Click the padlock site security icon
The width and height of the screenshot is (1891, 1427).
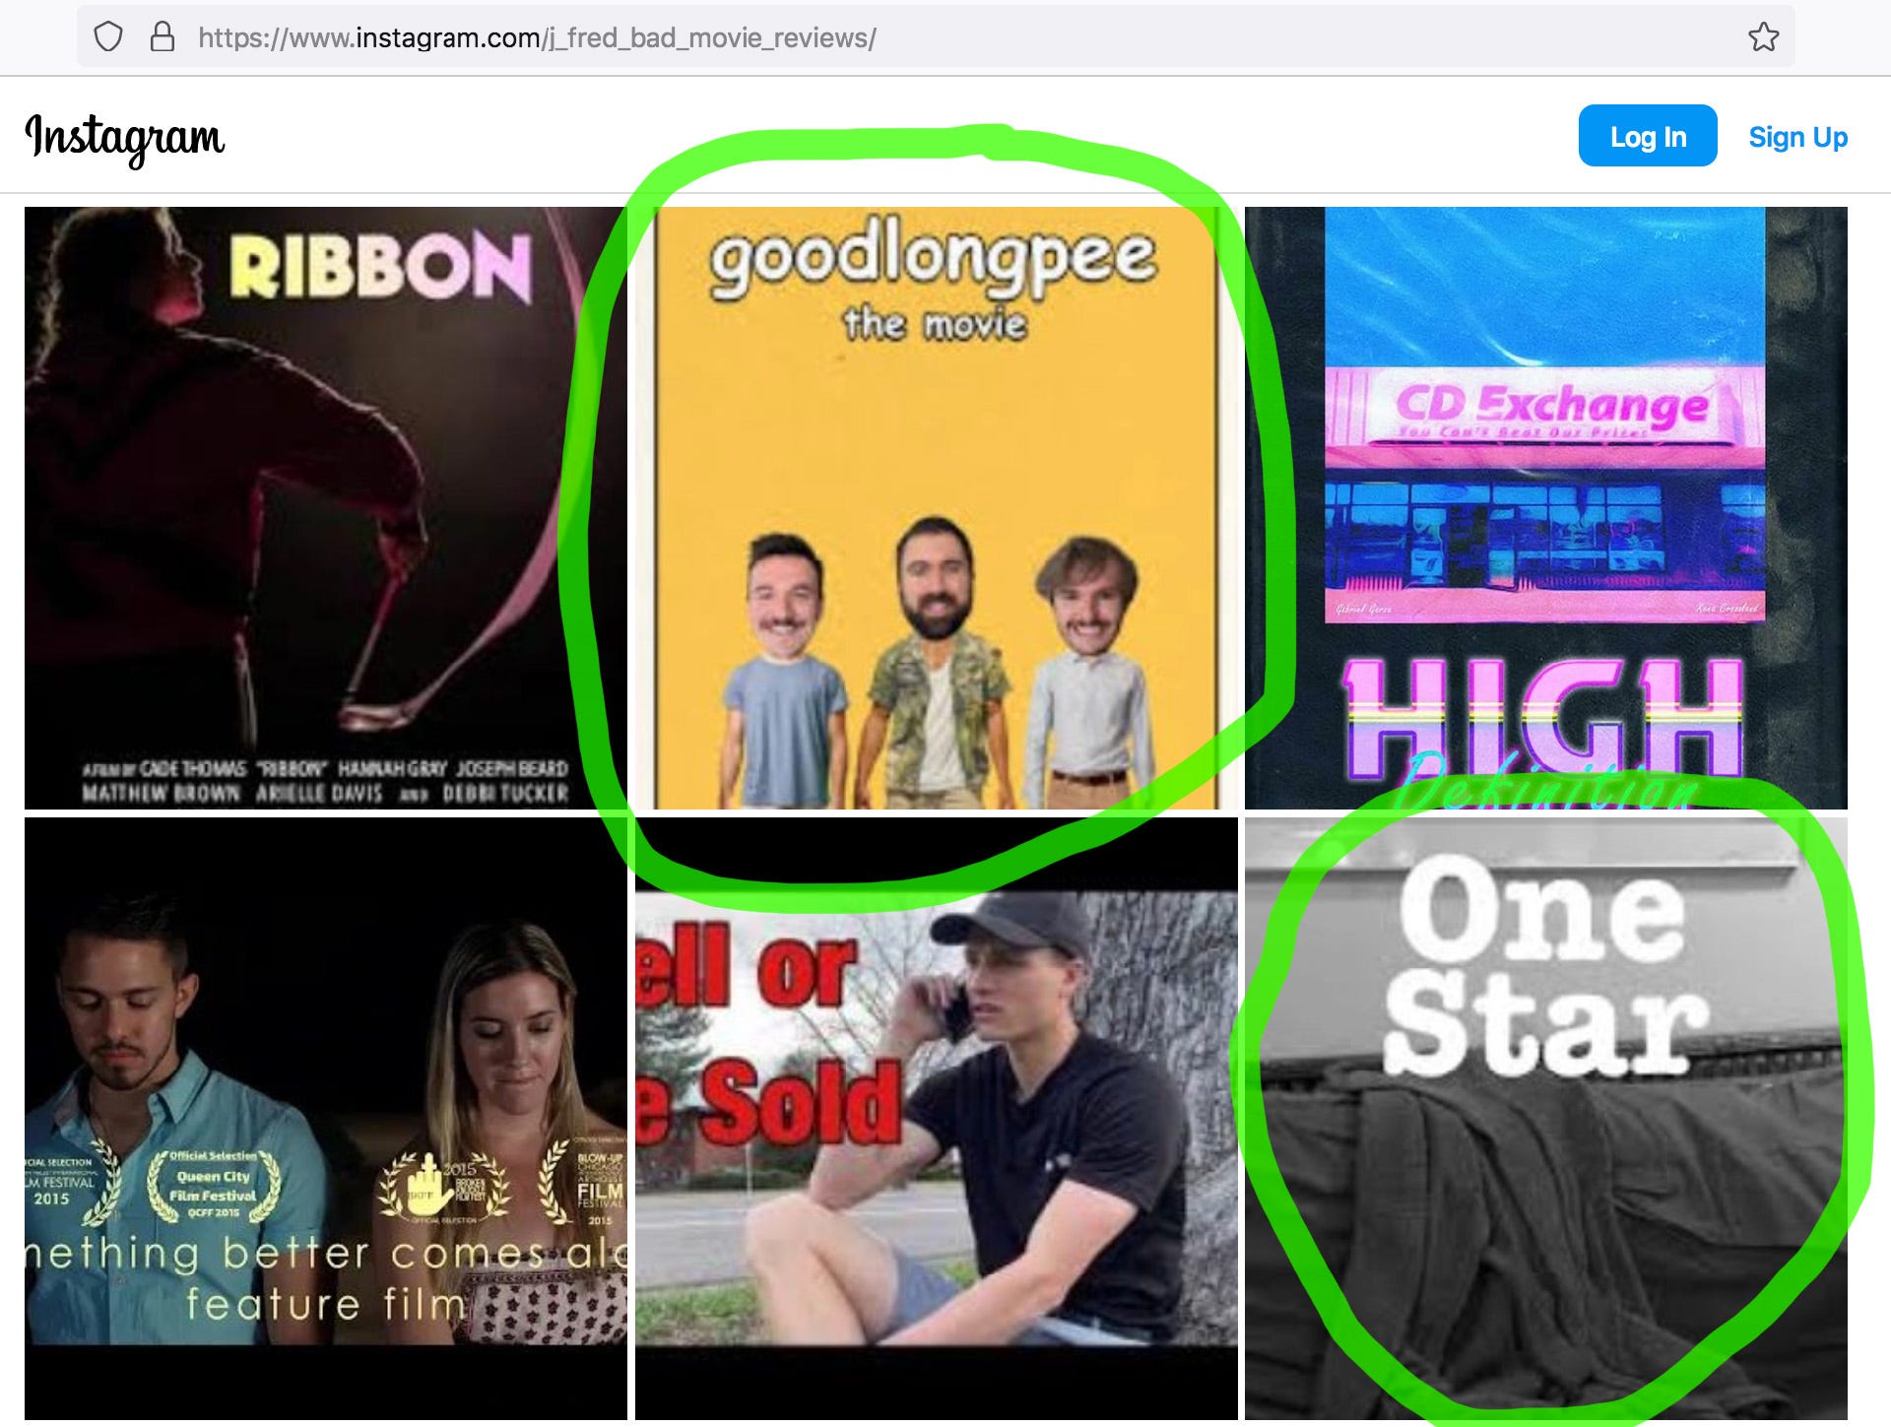click(x=163, y=37)
